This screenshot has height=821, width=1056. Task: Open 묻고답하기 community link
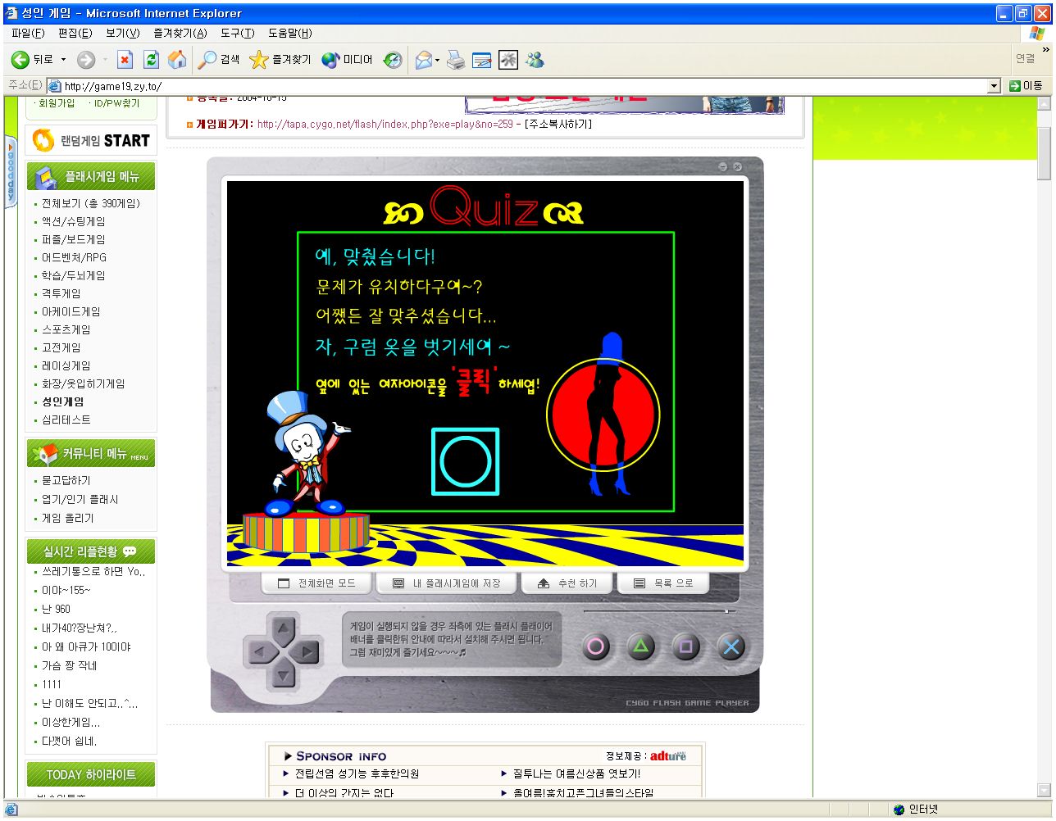(x=66, y=480)
